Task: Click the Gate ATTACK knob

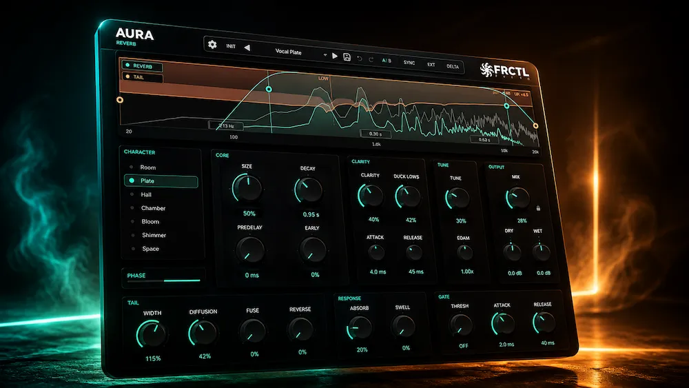Action: tap(503, 324)
